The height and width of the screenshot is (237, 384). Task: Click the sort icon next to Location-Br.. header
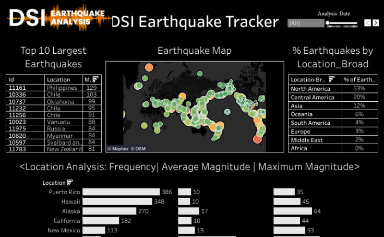(x=332, y=79)
